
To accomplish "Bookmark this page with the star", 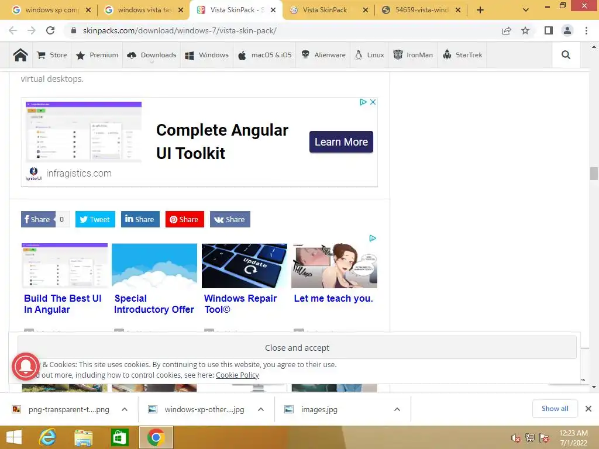I will 525,30.
